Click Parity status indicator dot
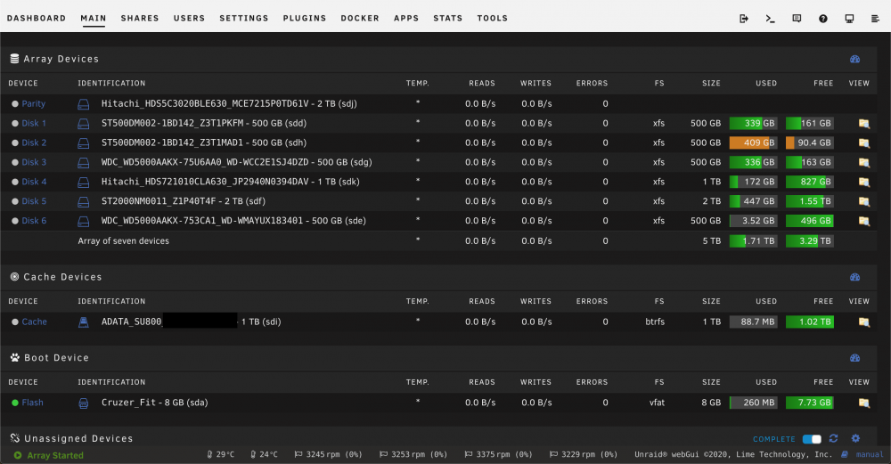This screenshot has height=464, width=891. (15, 104)
